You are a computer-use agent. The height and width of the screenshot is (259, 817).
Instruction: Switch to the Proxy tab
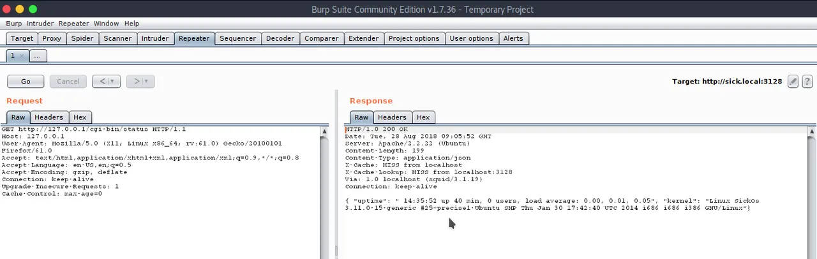[x=52, y=38]
